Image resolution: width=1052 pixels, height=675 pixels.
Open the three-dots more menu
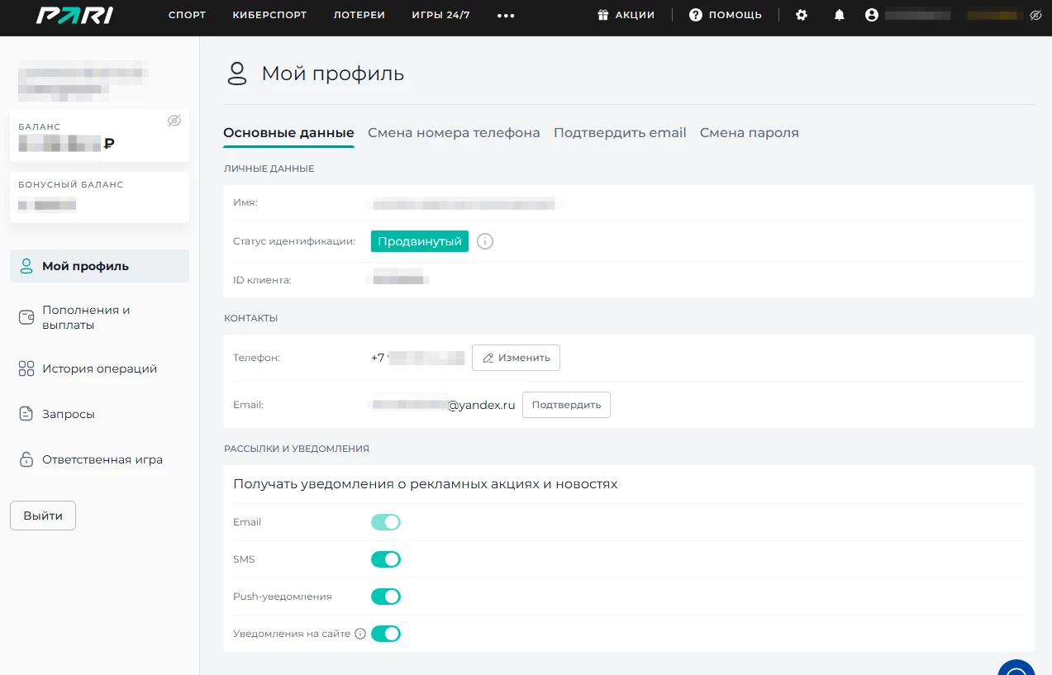click(506, 15)
